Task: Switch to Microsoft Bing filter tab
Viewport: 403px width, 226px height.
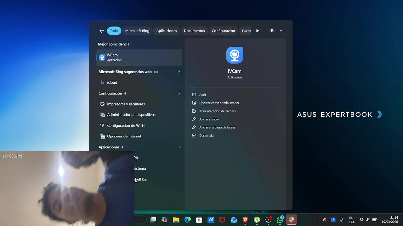Action: coord(137,31)
